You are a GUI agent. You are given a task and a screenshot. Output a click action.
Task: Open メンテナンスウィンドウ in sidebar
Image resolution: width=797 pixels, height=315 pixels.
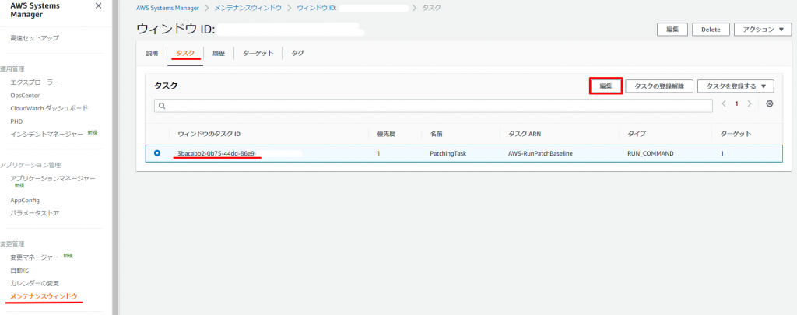(44, 296)
